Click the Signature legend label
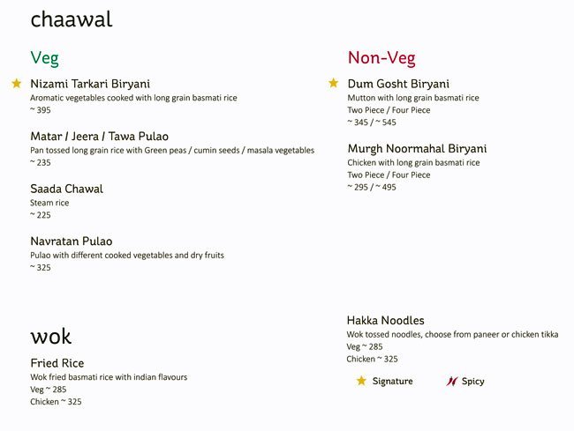This screenshot has width=574, height=431. coord(392,382)
